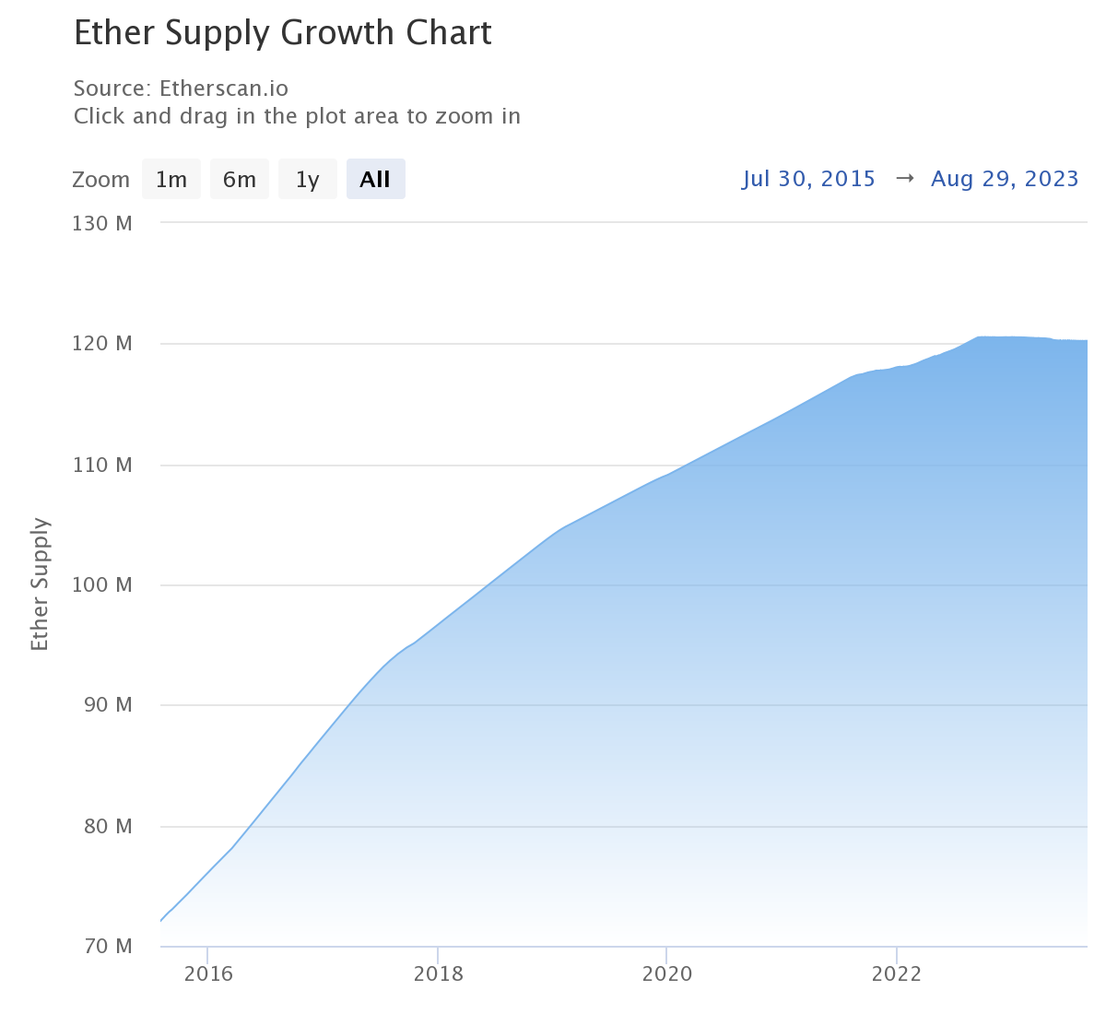The width and height of the screenshot is (1106, 1014).
Task: Click the zoom instruction subtitle line
Action: (x=297, y=116)
